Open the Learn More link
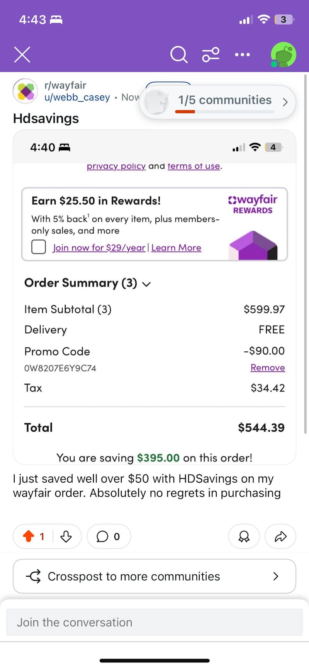Image resolution: width=309 pixels, height=669 pixels. pos(176,247)
